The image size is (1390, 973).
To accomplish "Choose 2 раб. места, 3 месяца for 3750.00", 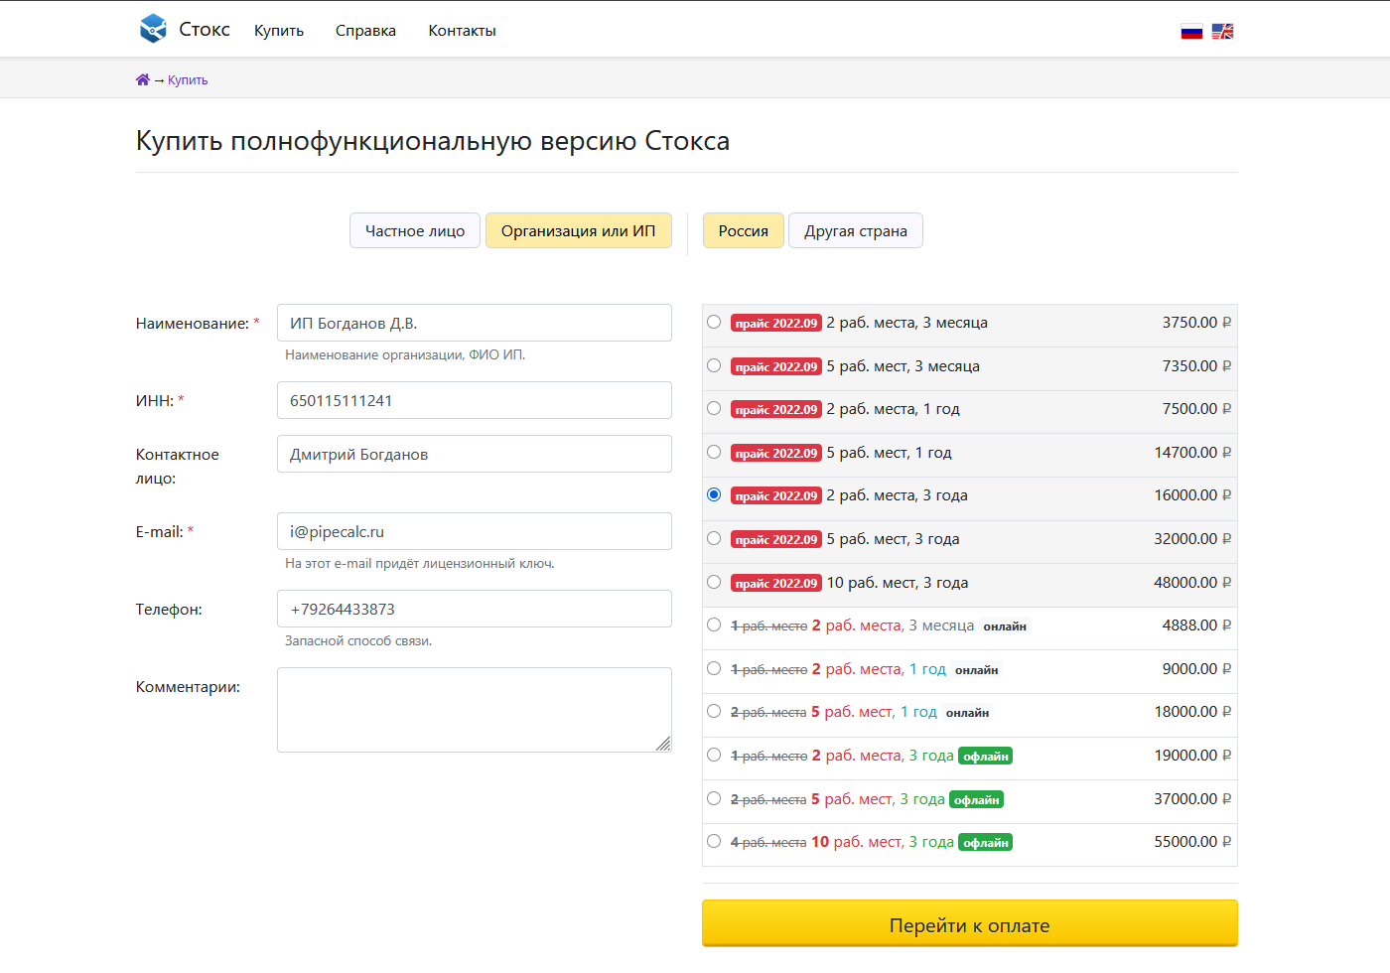I will click(714, 322).
